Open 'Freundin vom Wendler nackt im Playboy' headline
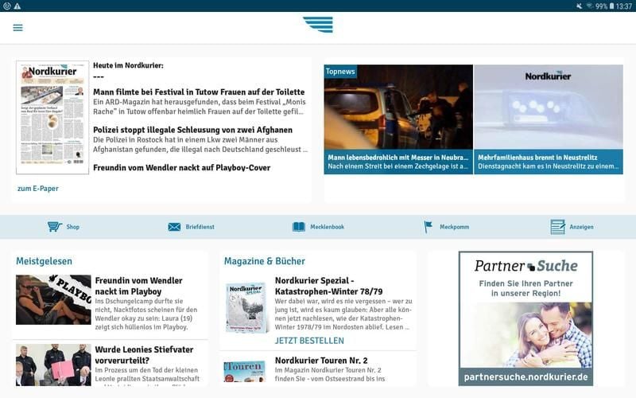The width and height of the screenshot is (636, 398). 138,286
